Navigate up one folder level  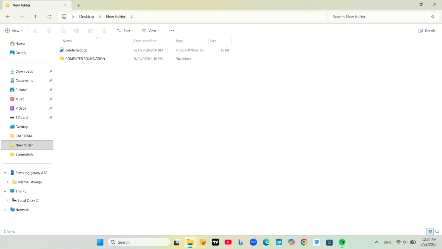[x=35, y=17]
